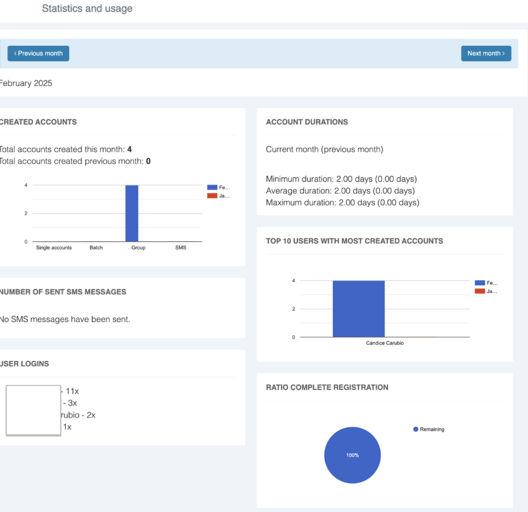Click the Previous month button

(38, 53)
